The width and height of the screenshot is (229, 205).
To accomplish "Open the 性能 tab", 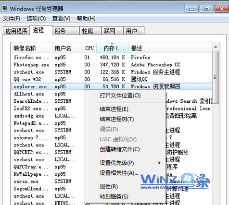I will pos(90,31).
